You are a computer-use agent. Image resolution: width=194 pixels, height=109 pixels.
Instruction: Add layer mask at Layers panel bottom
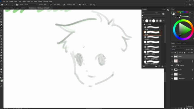(181, 108)
